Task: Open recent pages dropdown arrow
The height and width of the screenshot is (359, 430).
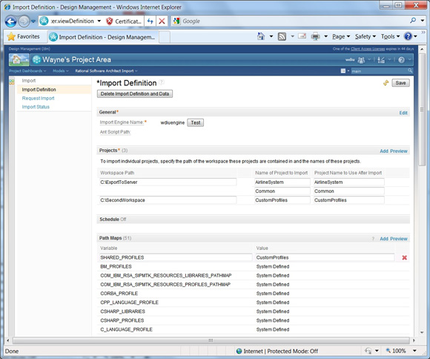Action: click(x=33, y=22)
